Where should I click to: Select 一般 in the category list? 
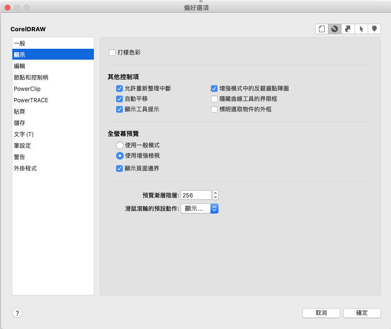point(53,44)
